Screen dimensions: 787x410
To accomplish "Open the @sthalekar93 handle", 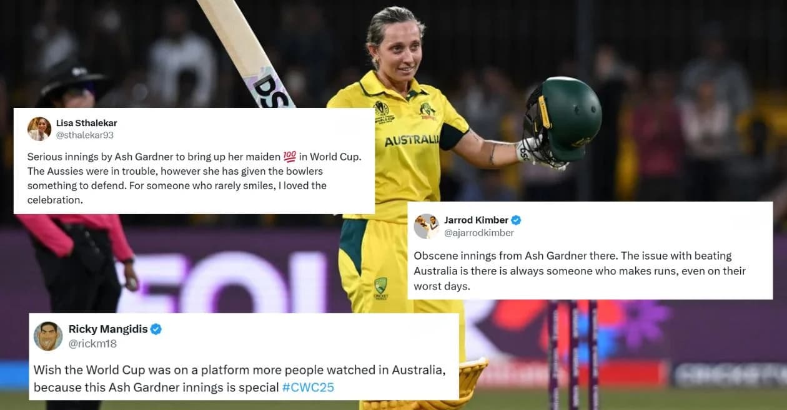I will tap(85, 135).
